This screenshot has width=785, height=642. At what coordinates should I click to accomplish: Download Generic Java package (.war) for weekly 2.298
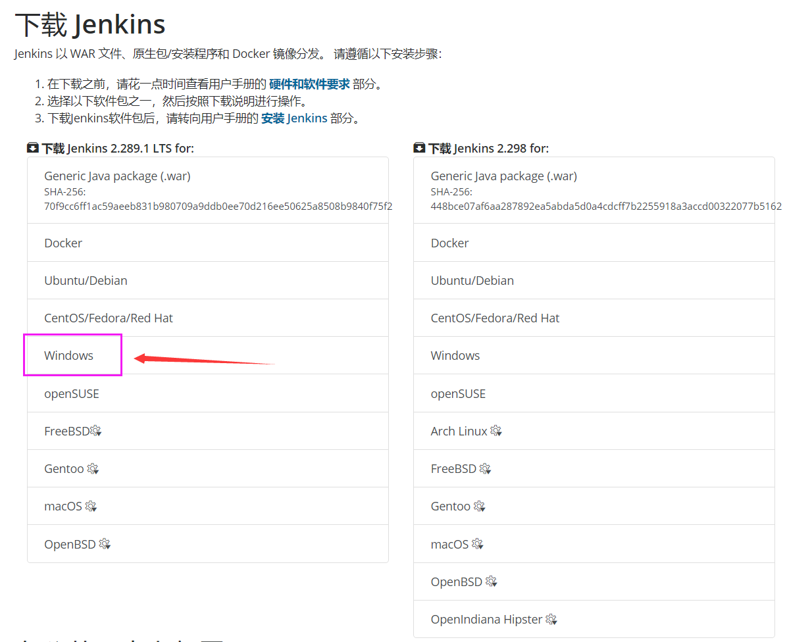(594, 190)
